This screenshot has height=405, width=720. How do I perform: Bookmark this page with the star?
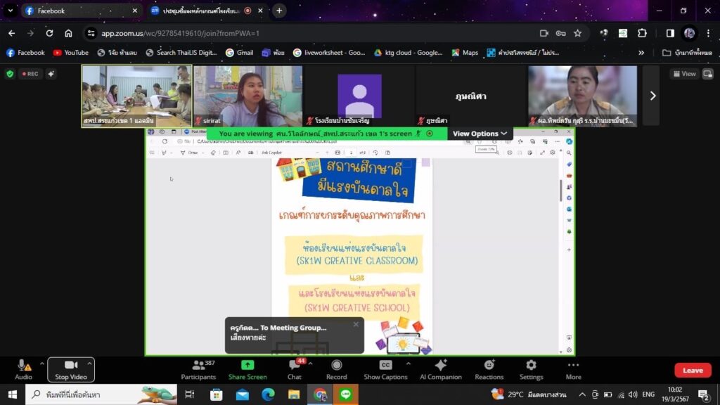(578, 33)
